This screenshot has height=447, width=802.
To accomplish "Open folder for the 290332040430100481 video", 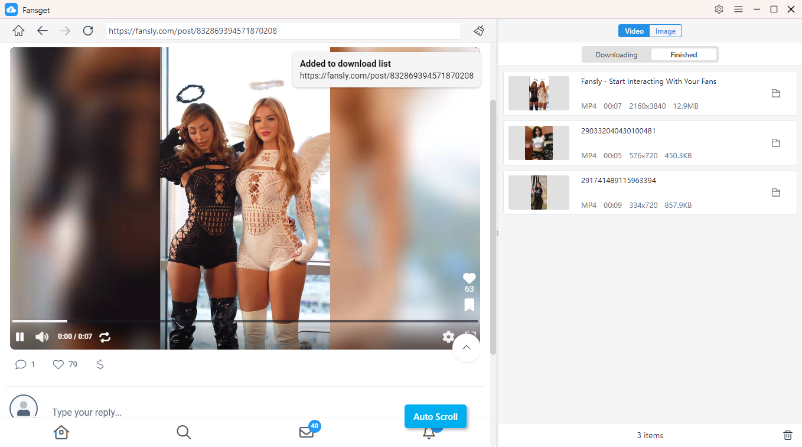I will tap(776, 143).
